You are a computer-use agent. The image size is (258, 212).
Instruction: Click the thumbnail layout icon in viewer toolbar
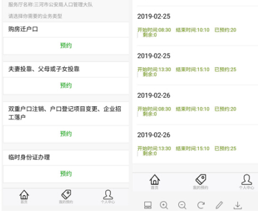[x=148, y=205]
